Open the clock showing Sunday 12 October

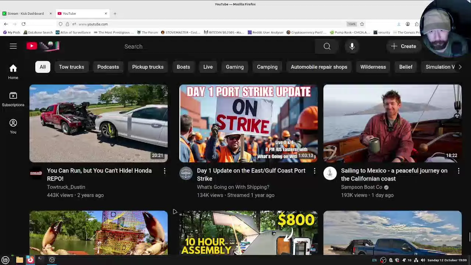pos(447,260)
